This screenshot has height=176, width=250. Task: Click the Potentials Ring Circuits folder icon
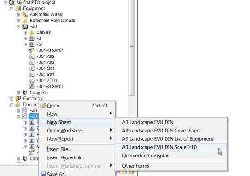coord(25,20)
